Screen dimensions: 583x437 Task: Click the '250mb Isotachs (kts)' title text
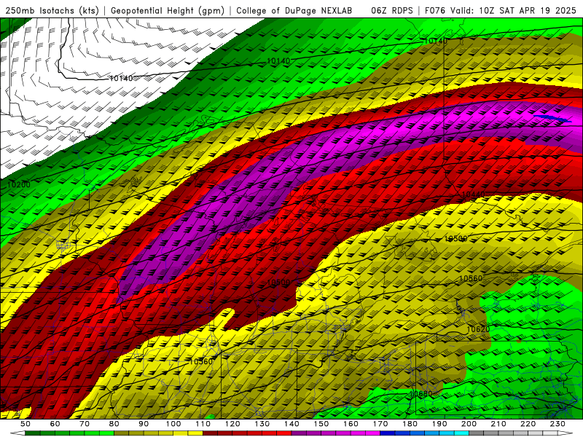52,11
